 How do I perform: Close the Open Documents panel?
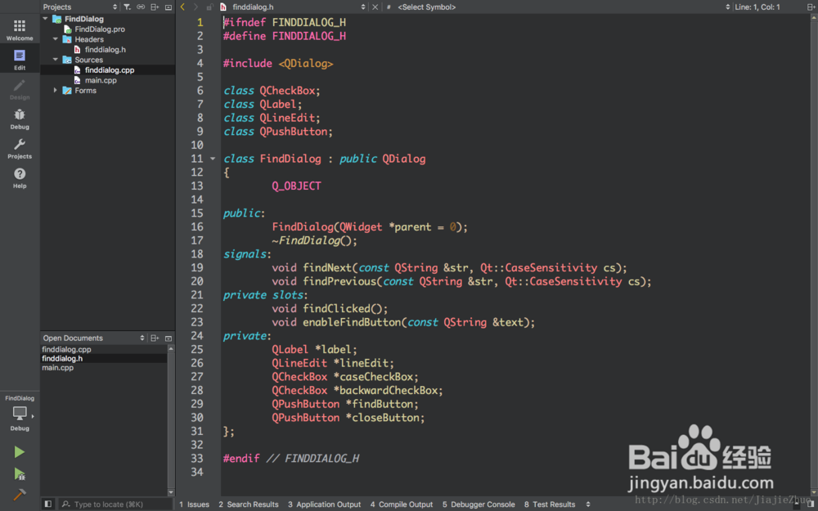[x=169, y=338]
